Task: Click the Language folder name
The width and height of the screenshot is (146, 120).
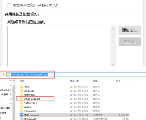Action: (29, 91)
